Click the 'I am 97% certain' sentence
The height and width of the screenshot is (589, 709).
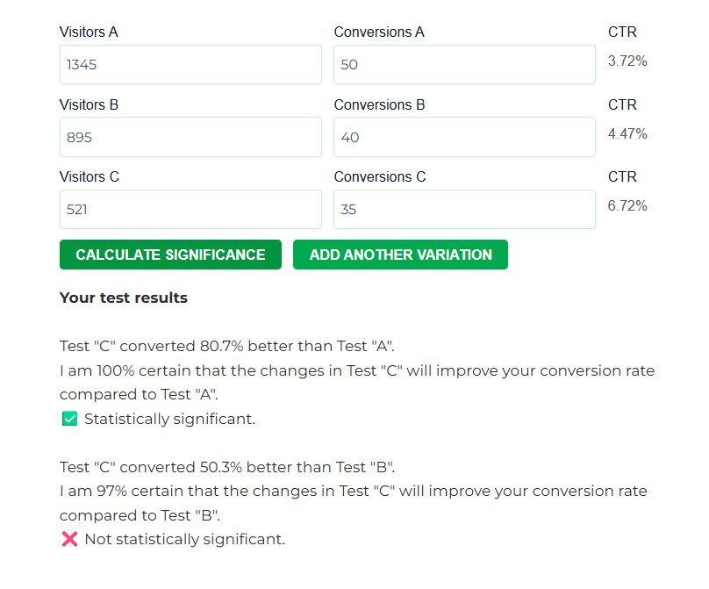(353, 492)
